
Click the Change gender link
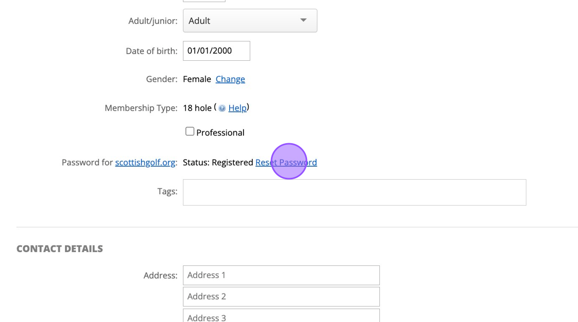(230, 79)
